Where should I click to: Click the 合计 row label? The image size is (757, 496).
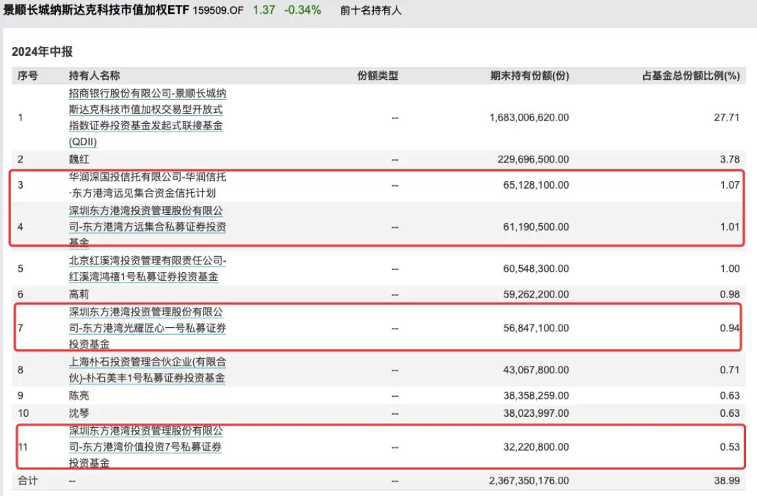pos(28,481)
